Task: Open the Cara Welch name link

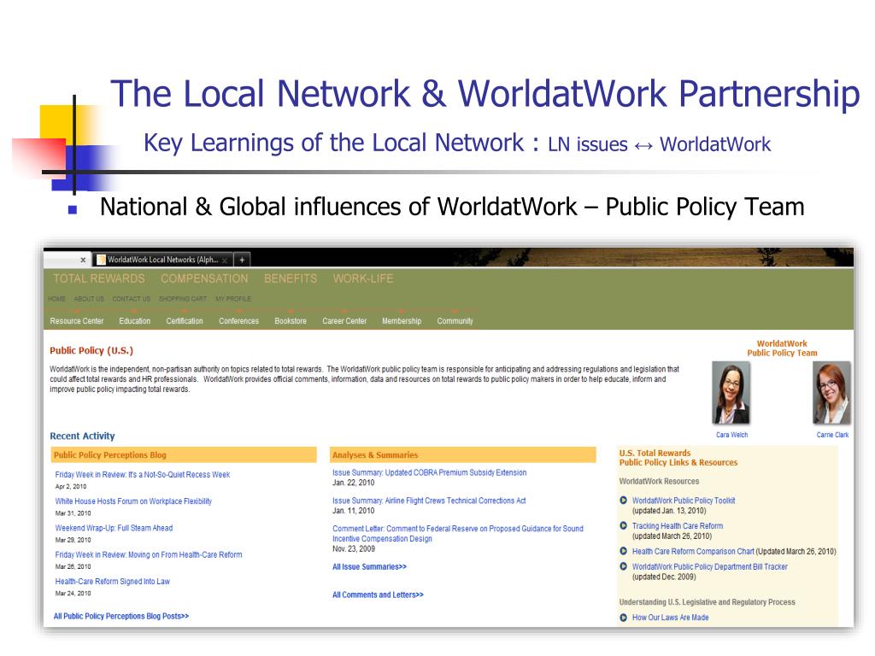Action: [x=731, y=435]
